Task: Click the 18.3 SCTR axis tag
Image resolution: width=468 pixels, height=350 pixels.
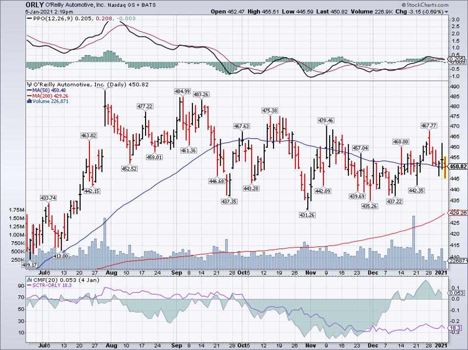Action: pyautogui.click(x=456, y=328)
